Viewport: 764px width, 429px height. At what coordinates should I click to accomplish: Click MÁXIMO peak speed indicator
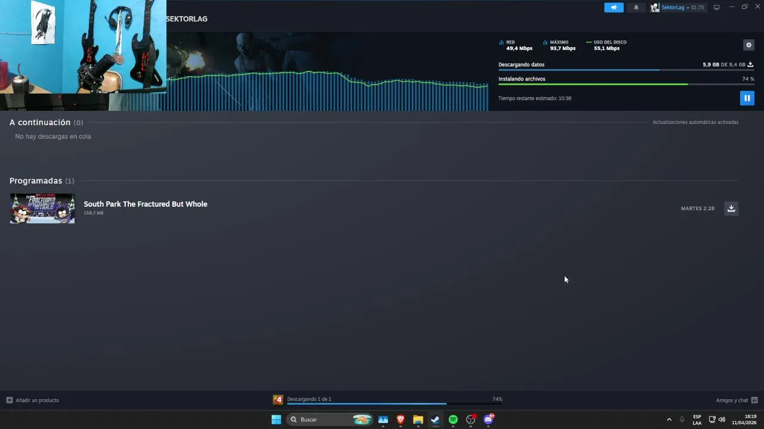point(559,45)
